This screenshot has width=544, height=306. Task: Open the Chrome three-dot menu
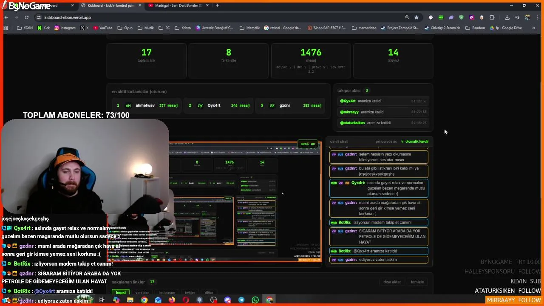point(538,17)
